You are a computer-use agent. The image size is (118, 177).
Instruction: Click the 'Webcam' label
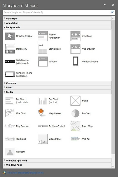click(20, 152)
